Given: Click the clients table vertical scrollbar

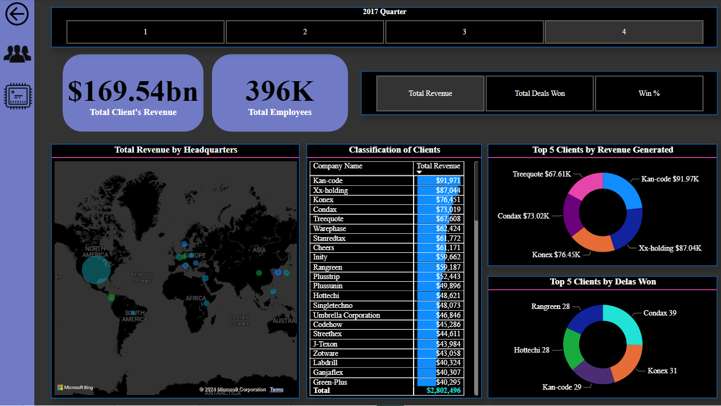Looking at the screenshot, I should 476,191.
